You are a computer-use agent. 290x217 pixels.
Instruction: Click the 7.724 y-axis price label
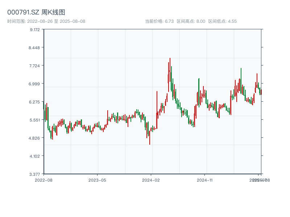pyautogui.click(x=35, y=66)
